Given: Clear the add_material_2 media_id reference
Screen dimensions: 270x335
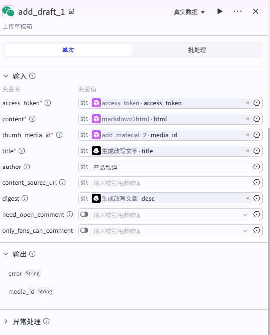Looking at the screenshot, I should (x=248, y=135).
